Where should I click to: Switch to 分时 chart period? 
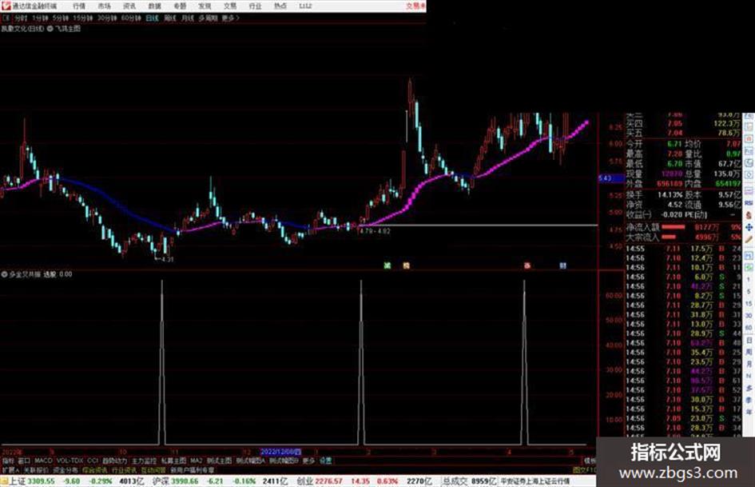coord(21,18)
